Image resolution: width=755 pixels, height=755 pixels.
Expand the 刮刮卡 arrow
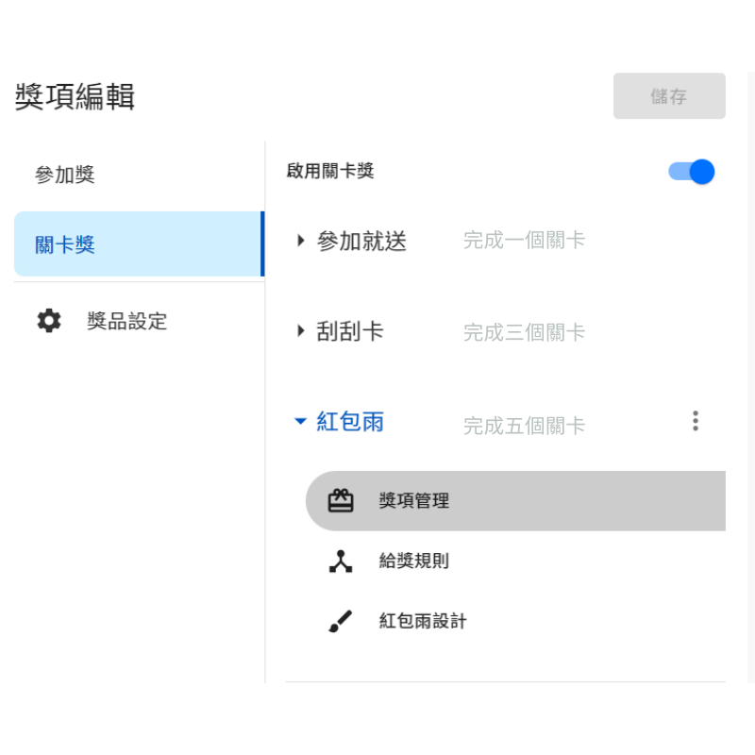pos(301,331)
